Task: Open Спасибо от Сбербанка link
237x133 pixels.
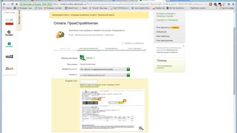Action: pos(167,20)
